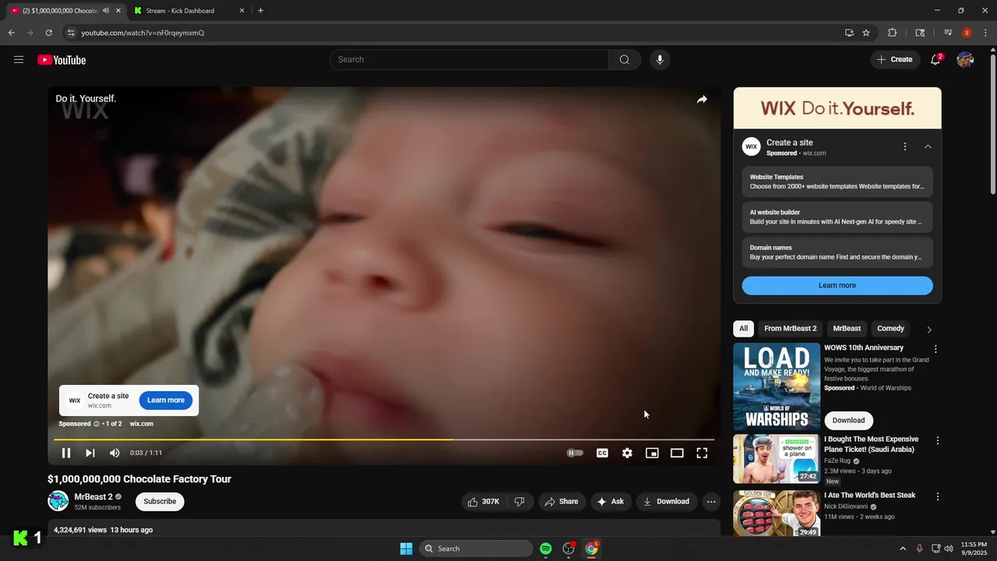997x561 pixels.
Task: Skip to next video
Action: 90,453
